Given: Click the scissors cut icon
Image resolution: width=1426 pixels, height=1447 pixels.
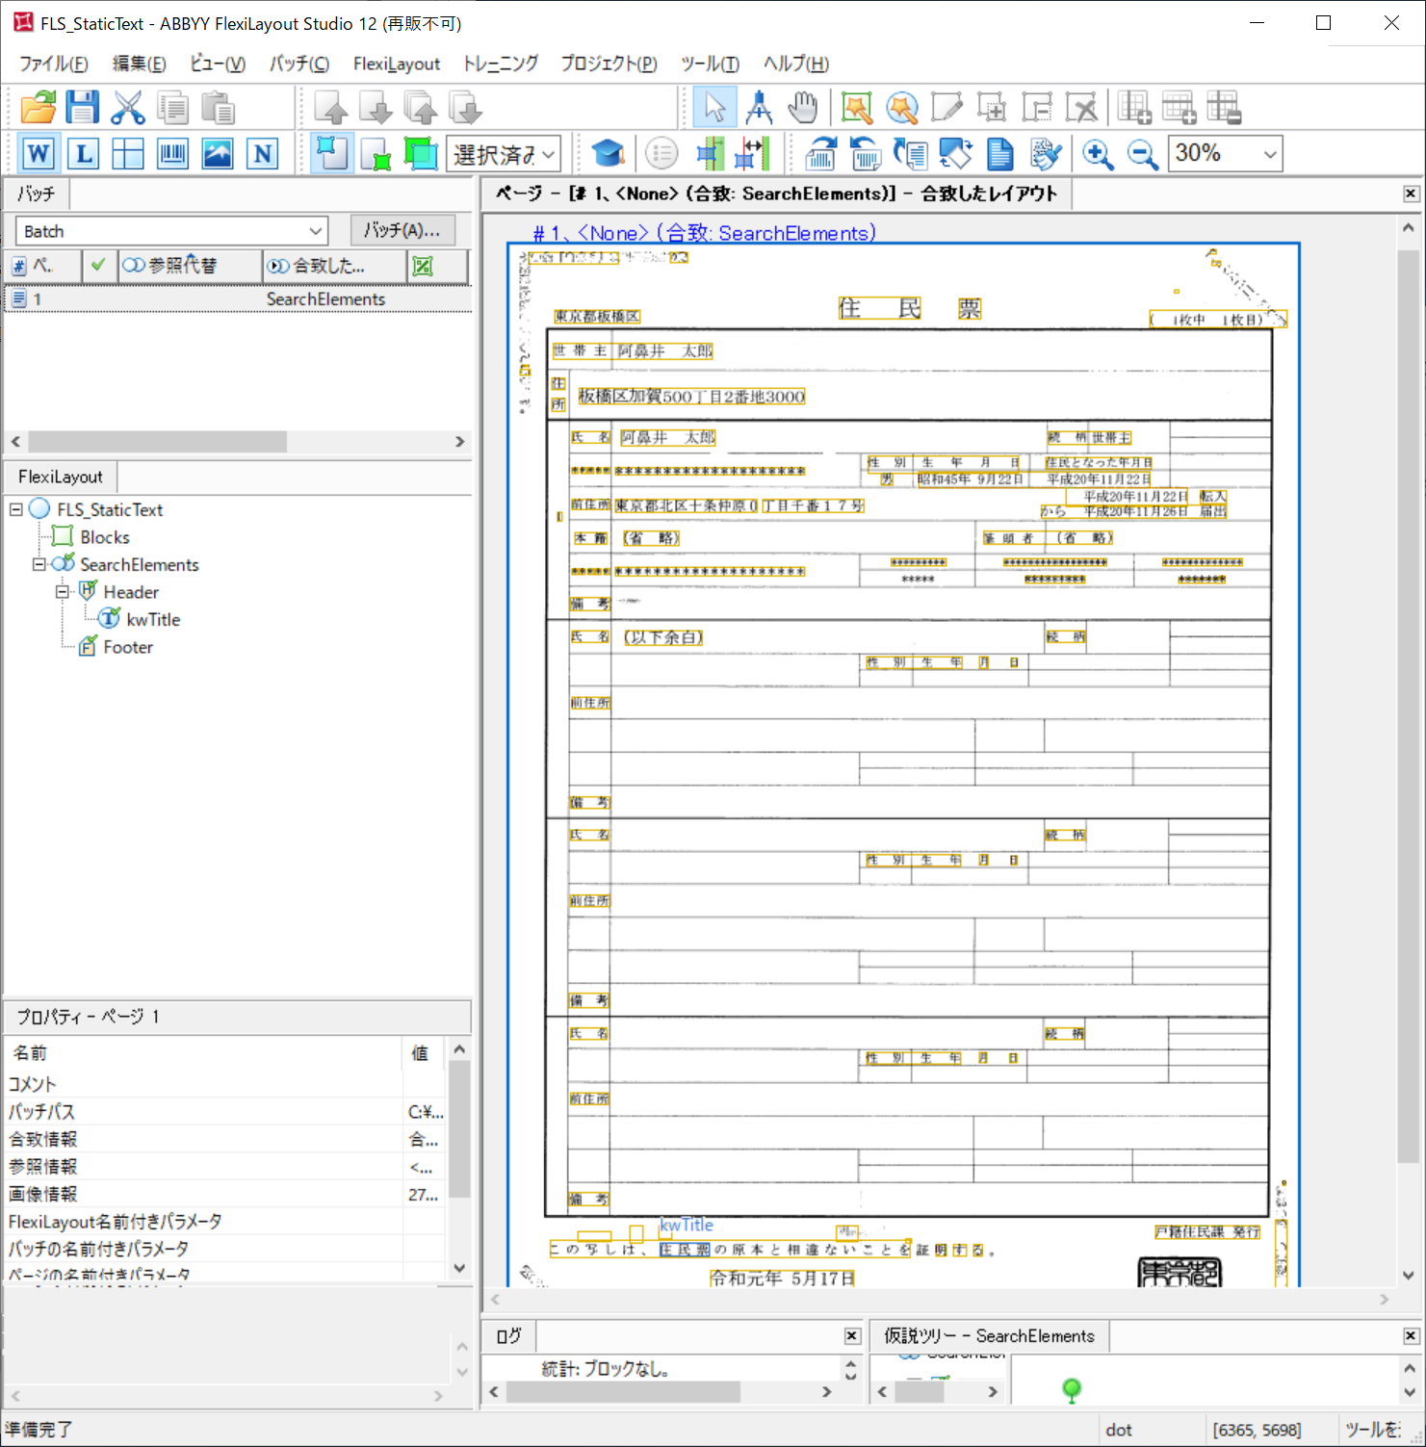Looking at the screenshot, I should [x=127, y=107].
